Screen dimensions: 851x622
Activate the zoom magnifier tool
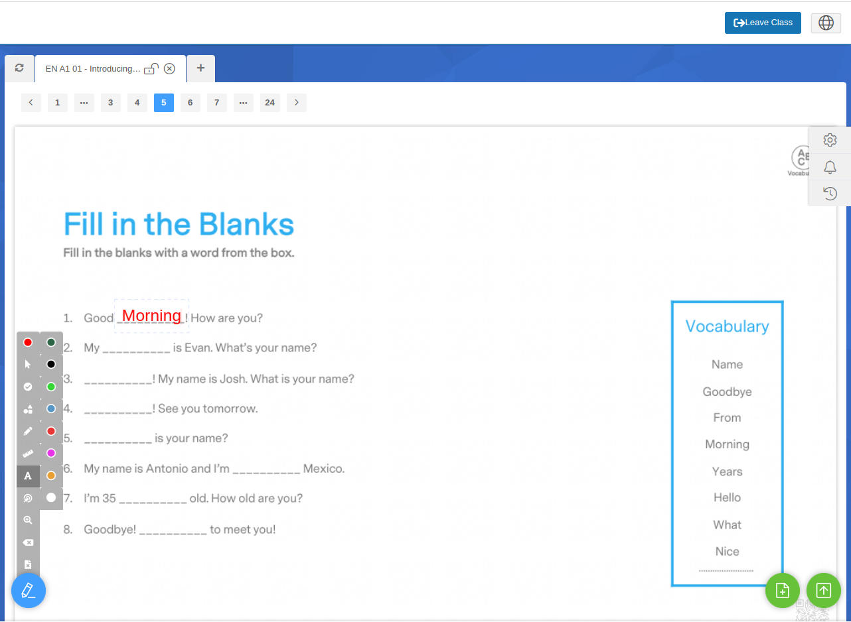[28, 521]
